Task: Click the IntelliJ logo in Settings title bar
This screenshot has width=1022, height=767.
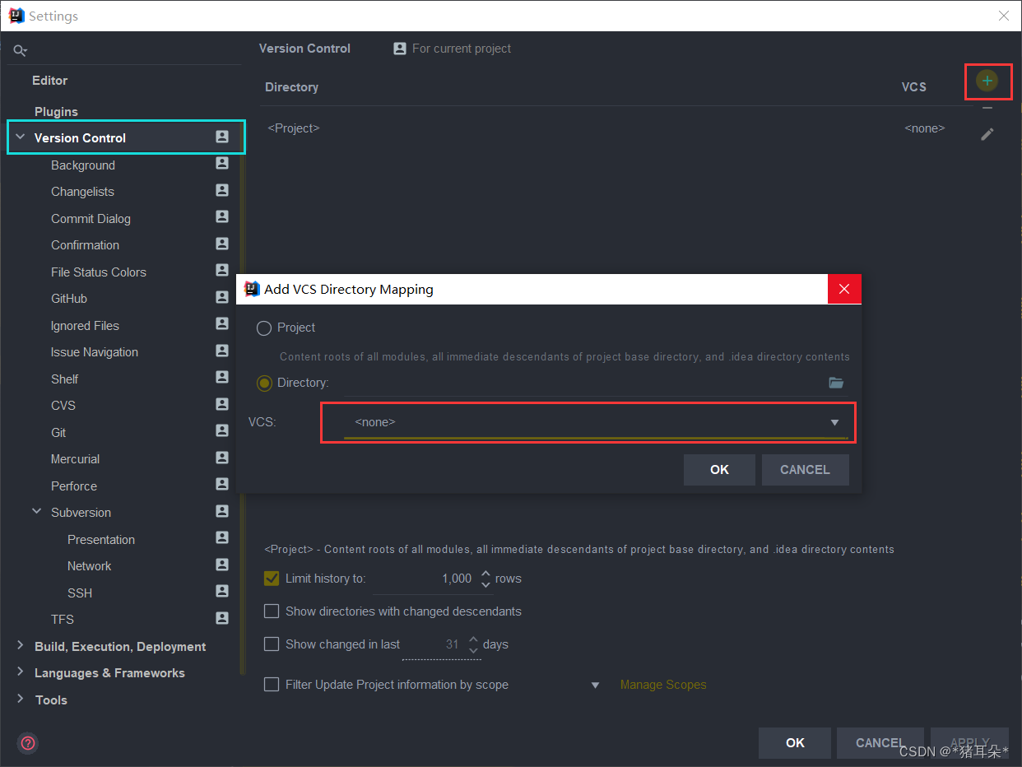Action: click(x=16, y=16)
